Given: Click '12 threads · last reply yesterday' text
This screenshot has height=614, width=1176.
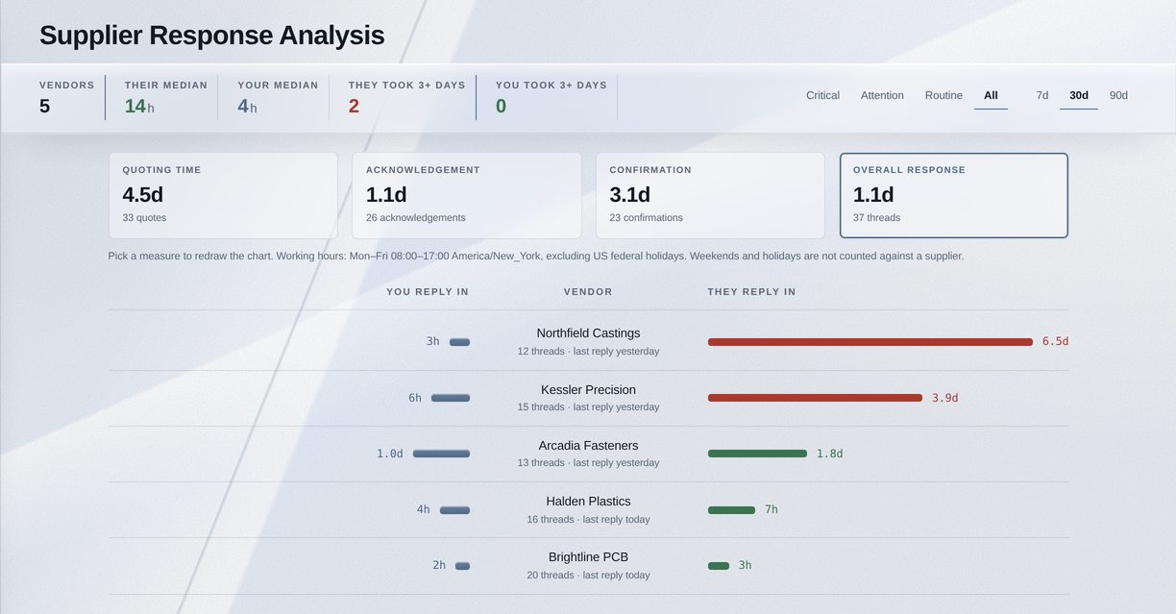Looking at the screenshot, I should tap(588, 352).
